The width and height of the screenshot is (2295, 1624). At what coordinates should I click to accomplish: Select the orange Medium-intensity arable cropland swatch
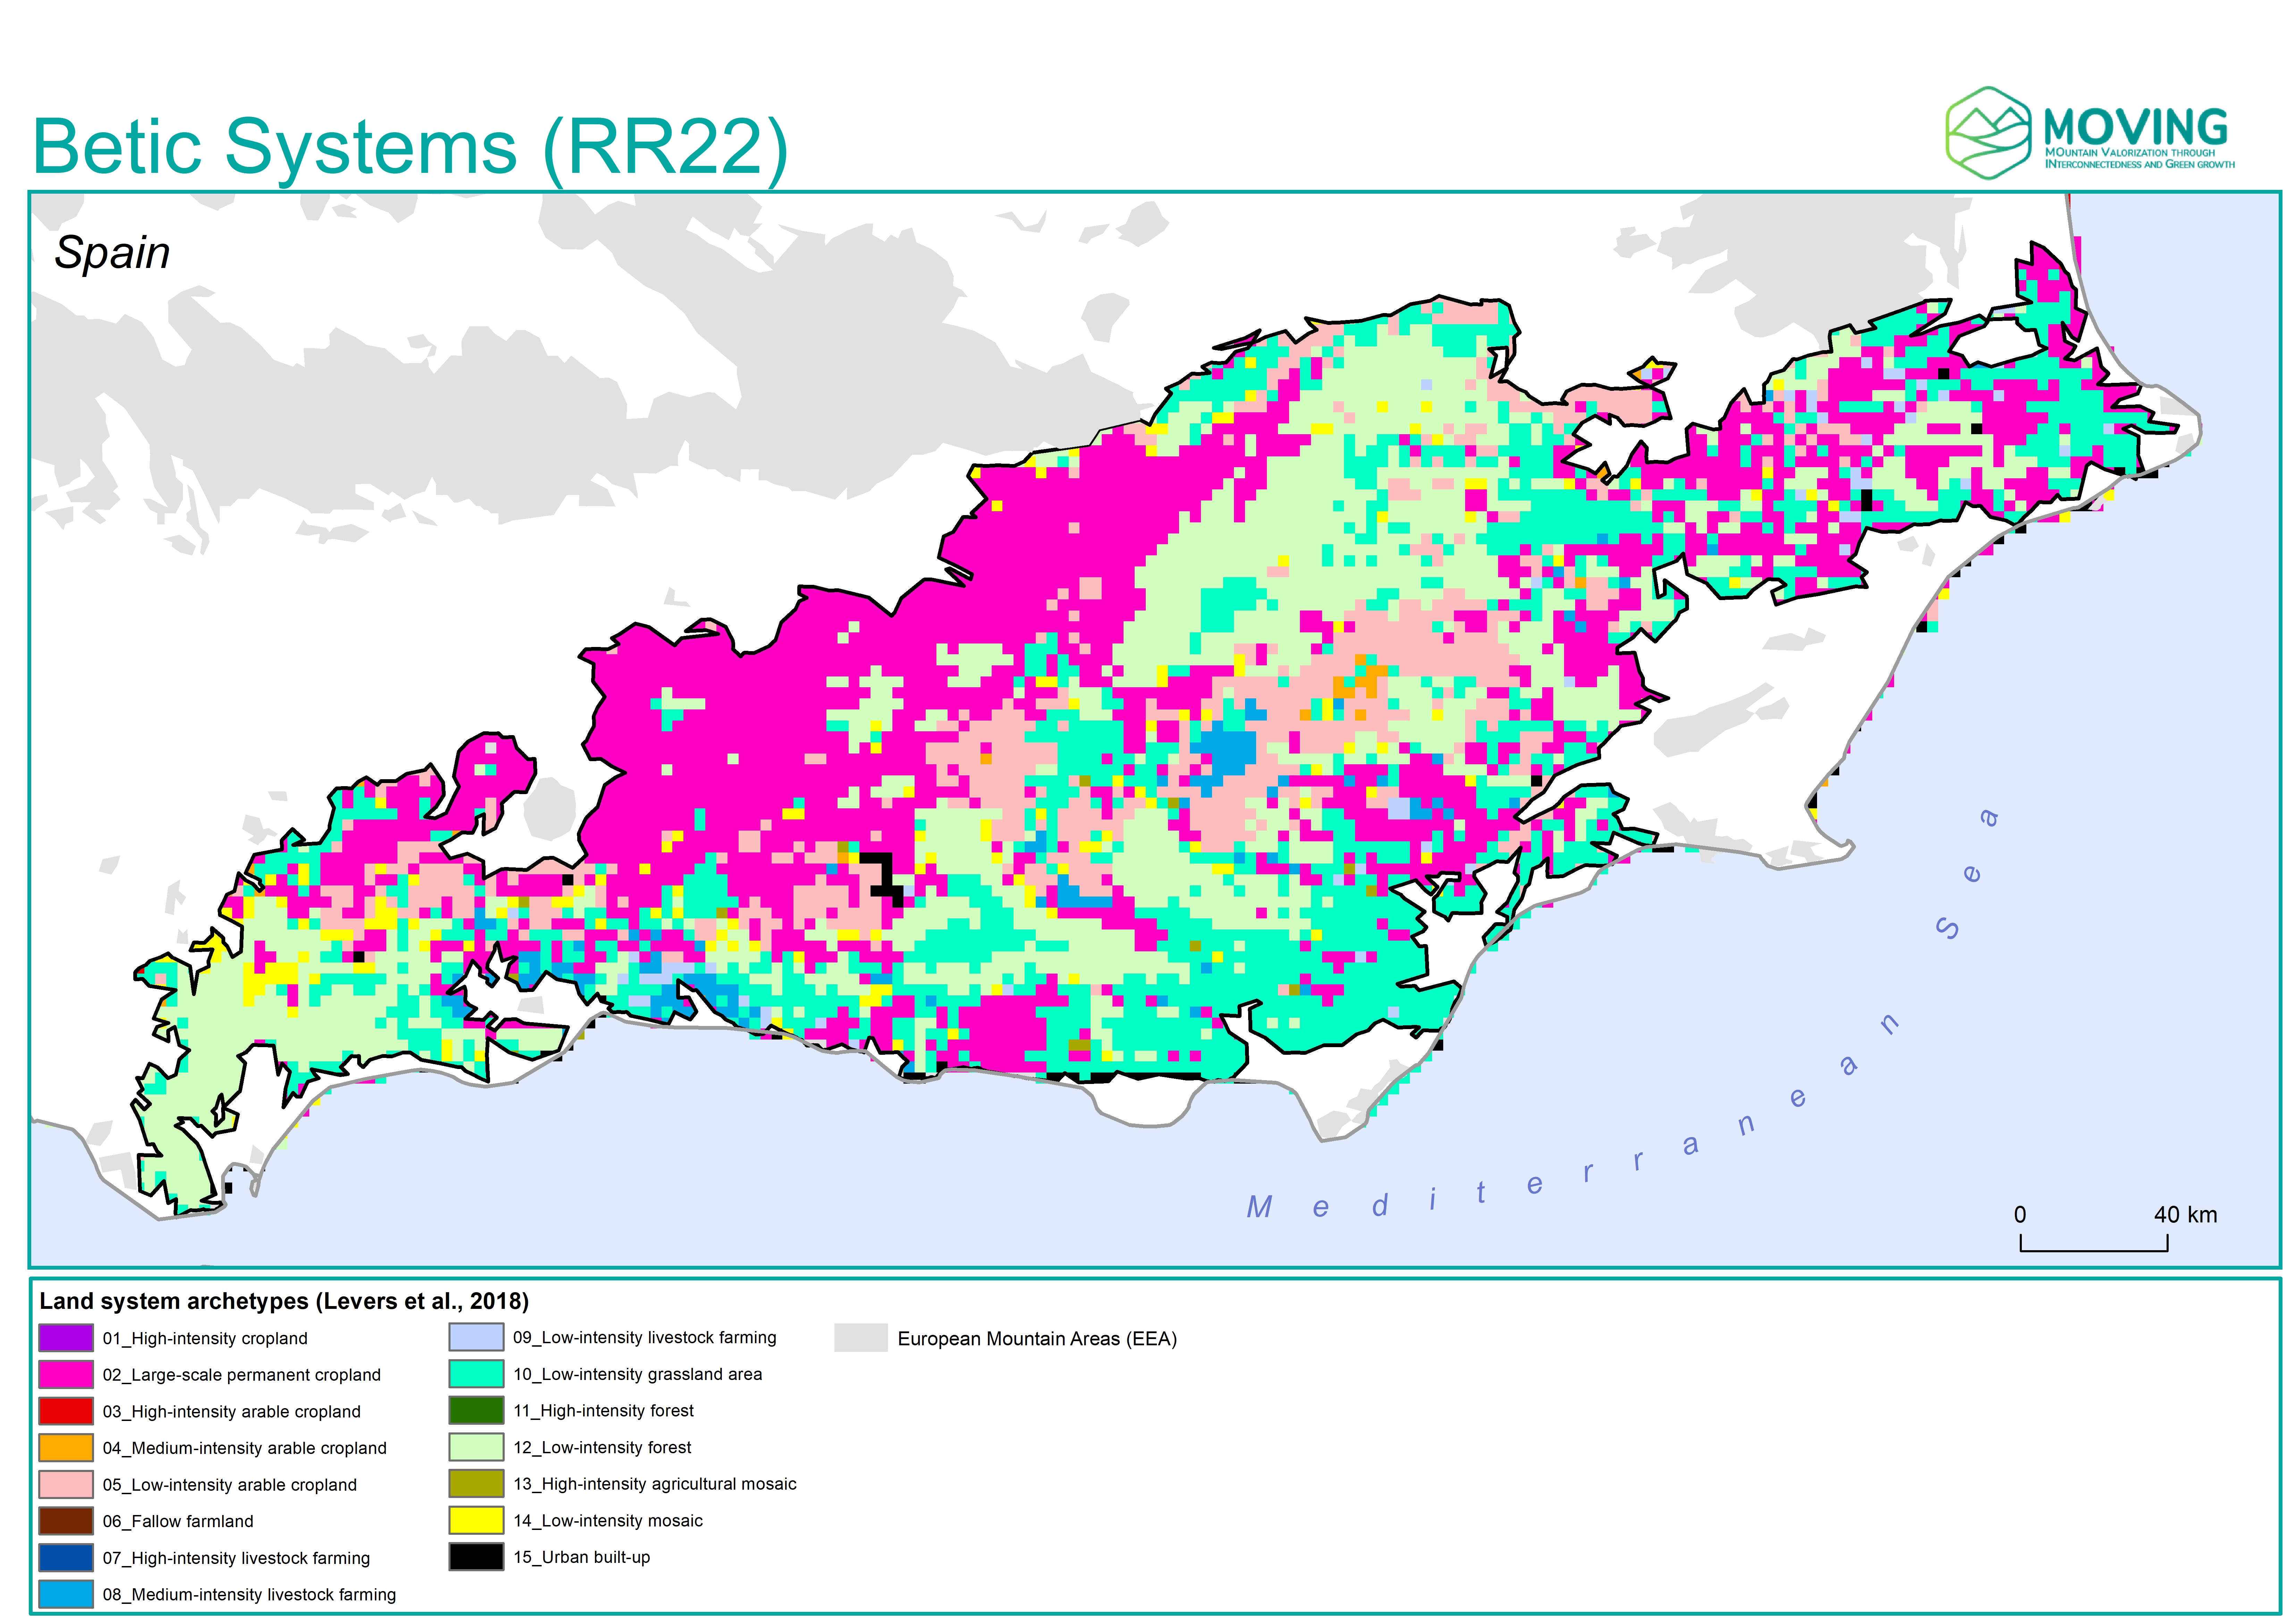click(x=66, y=1448)
